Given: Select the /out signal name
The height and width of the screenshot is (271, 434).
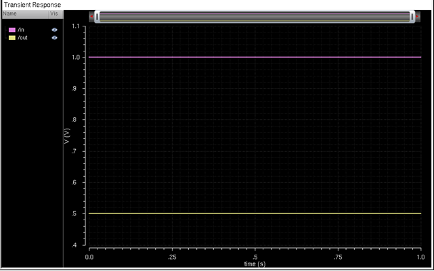Looking at the screenshot, I should (22, 38).
